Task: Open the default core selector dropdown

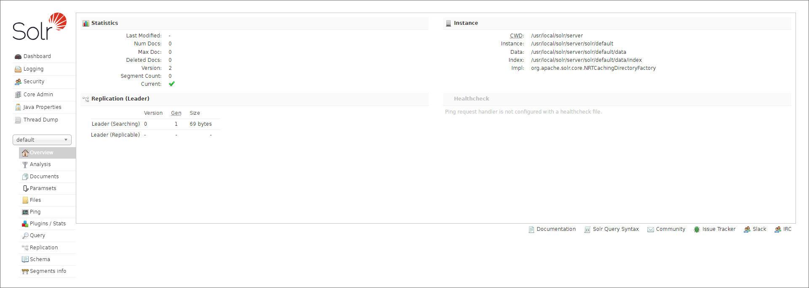Action: pos(42,140)
